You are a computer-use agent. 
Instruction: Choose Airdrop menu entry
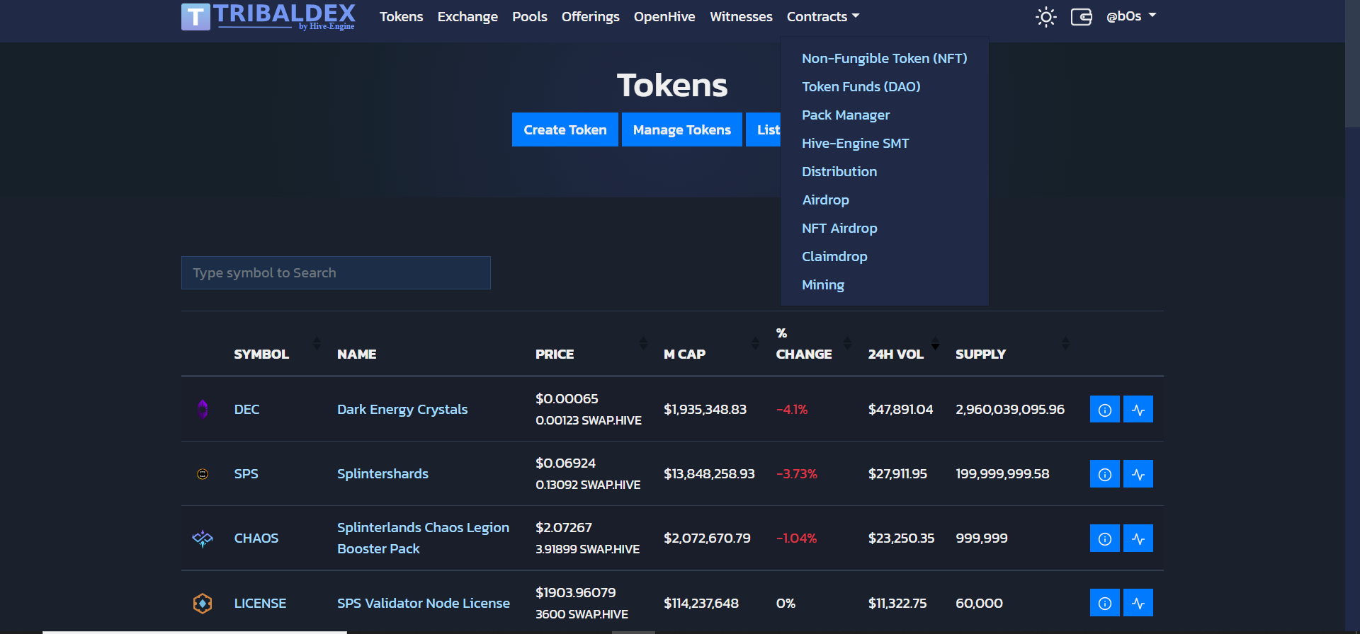[825, 200]
